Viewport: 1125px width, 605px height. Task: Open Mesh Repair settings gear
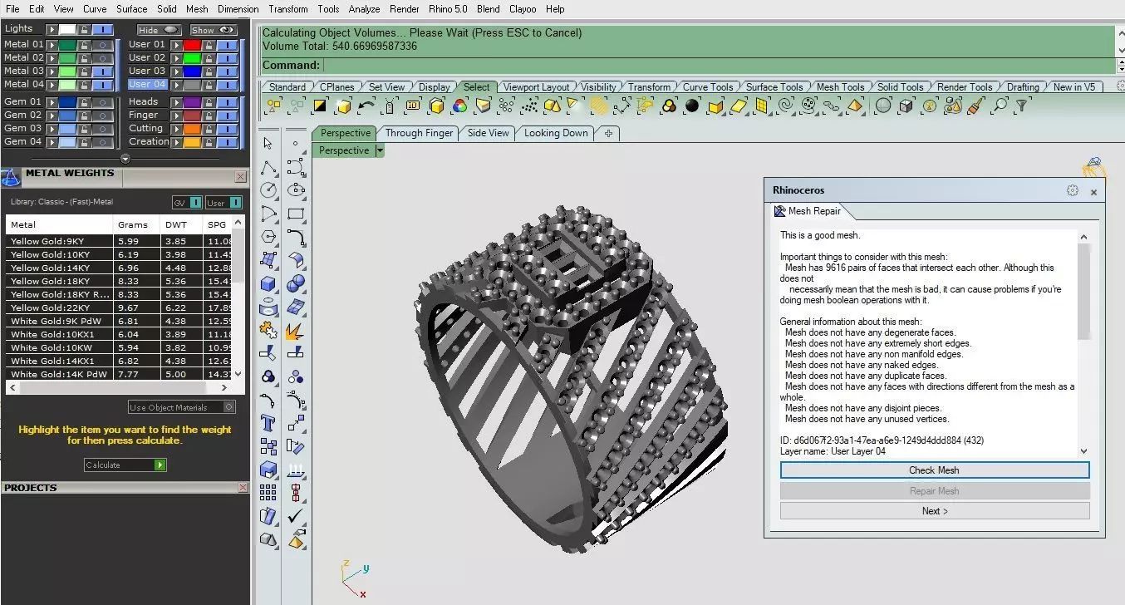tap(1073, 191)
